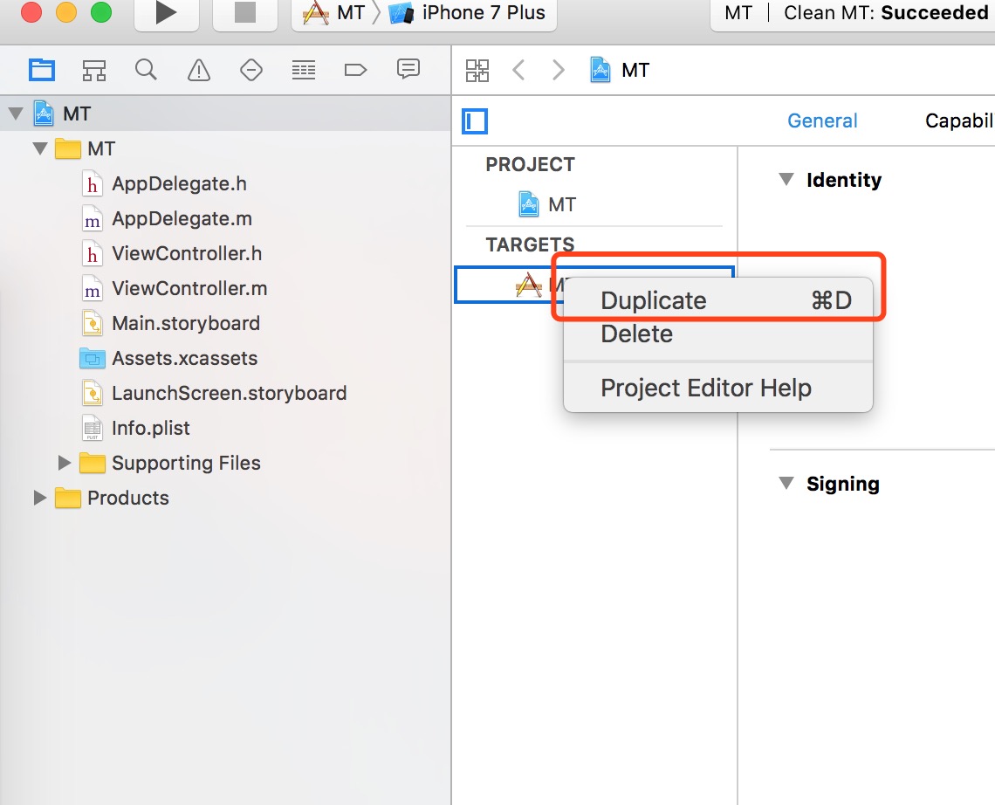995x805 pixels.
Task: Select the MT folder group
Action: (101, 149)
